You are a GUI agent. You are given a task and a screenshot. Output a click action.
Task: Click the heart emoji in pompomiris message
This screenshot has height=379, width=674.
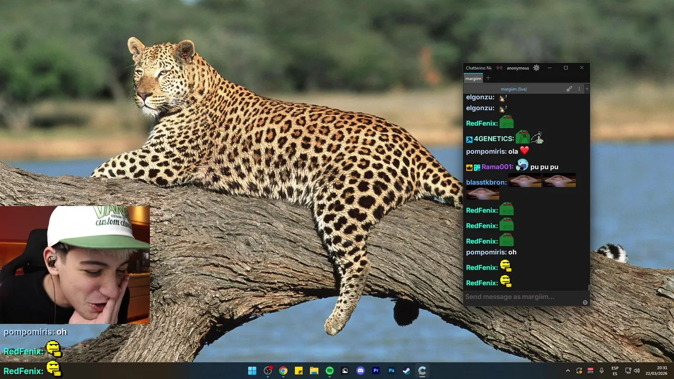click(524, 151)
